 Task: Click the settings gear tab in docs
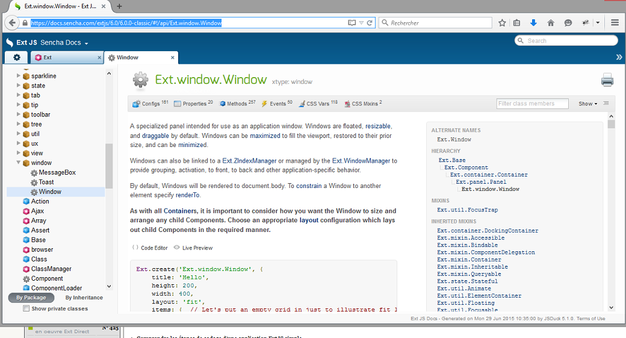coord(17,57)
